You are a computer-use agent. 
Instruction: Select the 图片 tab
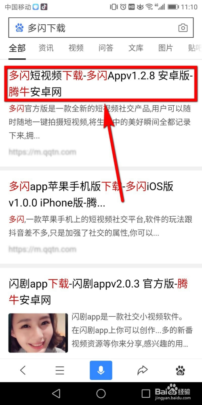coord(166,48)
